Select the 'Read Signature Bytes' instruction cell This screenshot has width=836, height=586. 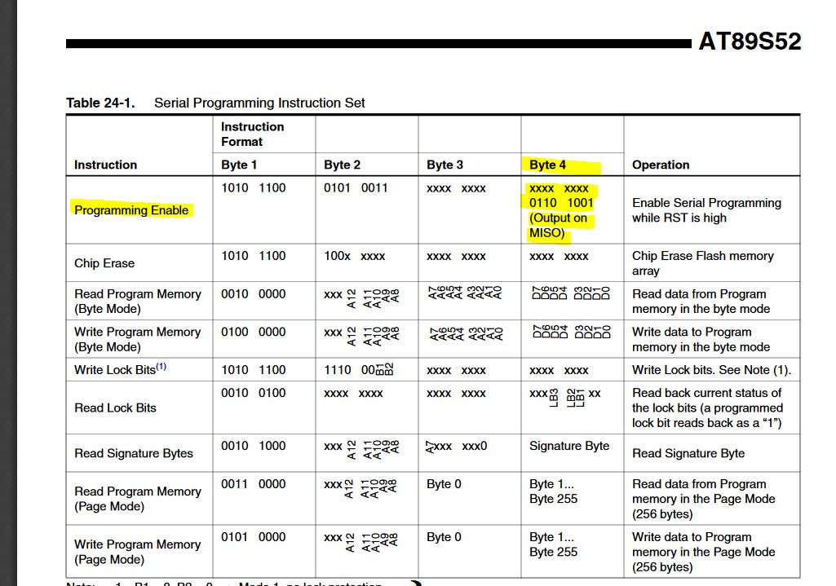click(x=134, y=453)
